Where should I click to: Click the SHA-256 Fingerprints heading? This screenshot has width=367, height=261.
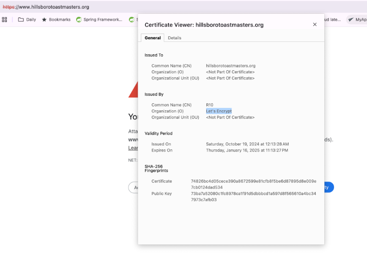click(156, 168)
